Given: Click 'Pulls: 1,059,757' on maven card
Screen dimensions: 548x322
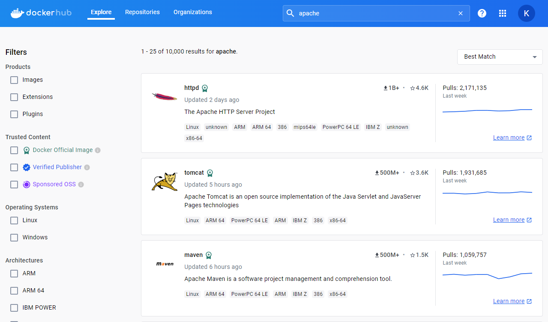Looking at the screenshot, I should point(464,255).
